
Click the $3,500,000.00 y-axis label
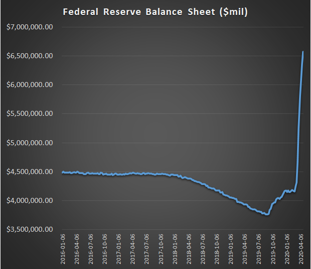point(30,229)
